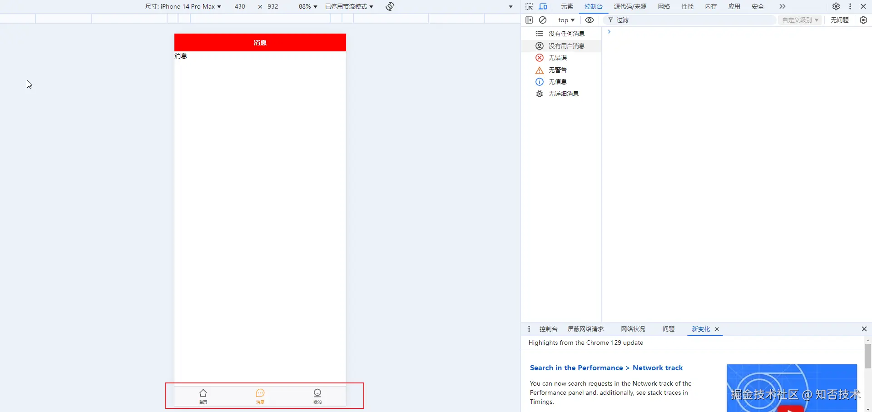Click the What's New video thumbnail
Viewport: 872px width, 412px height.
click(792, 388)
